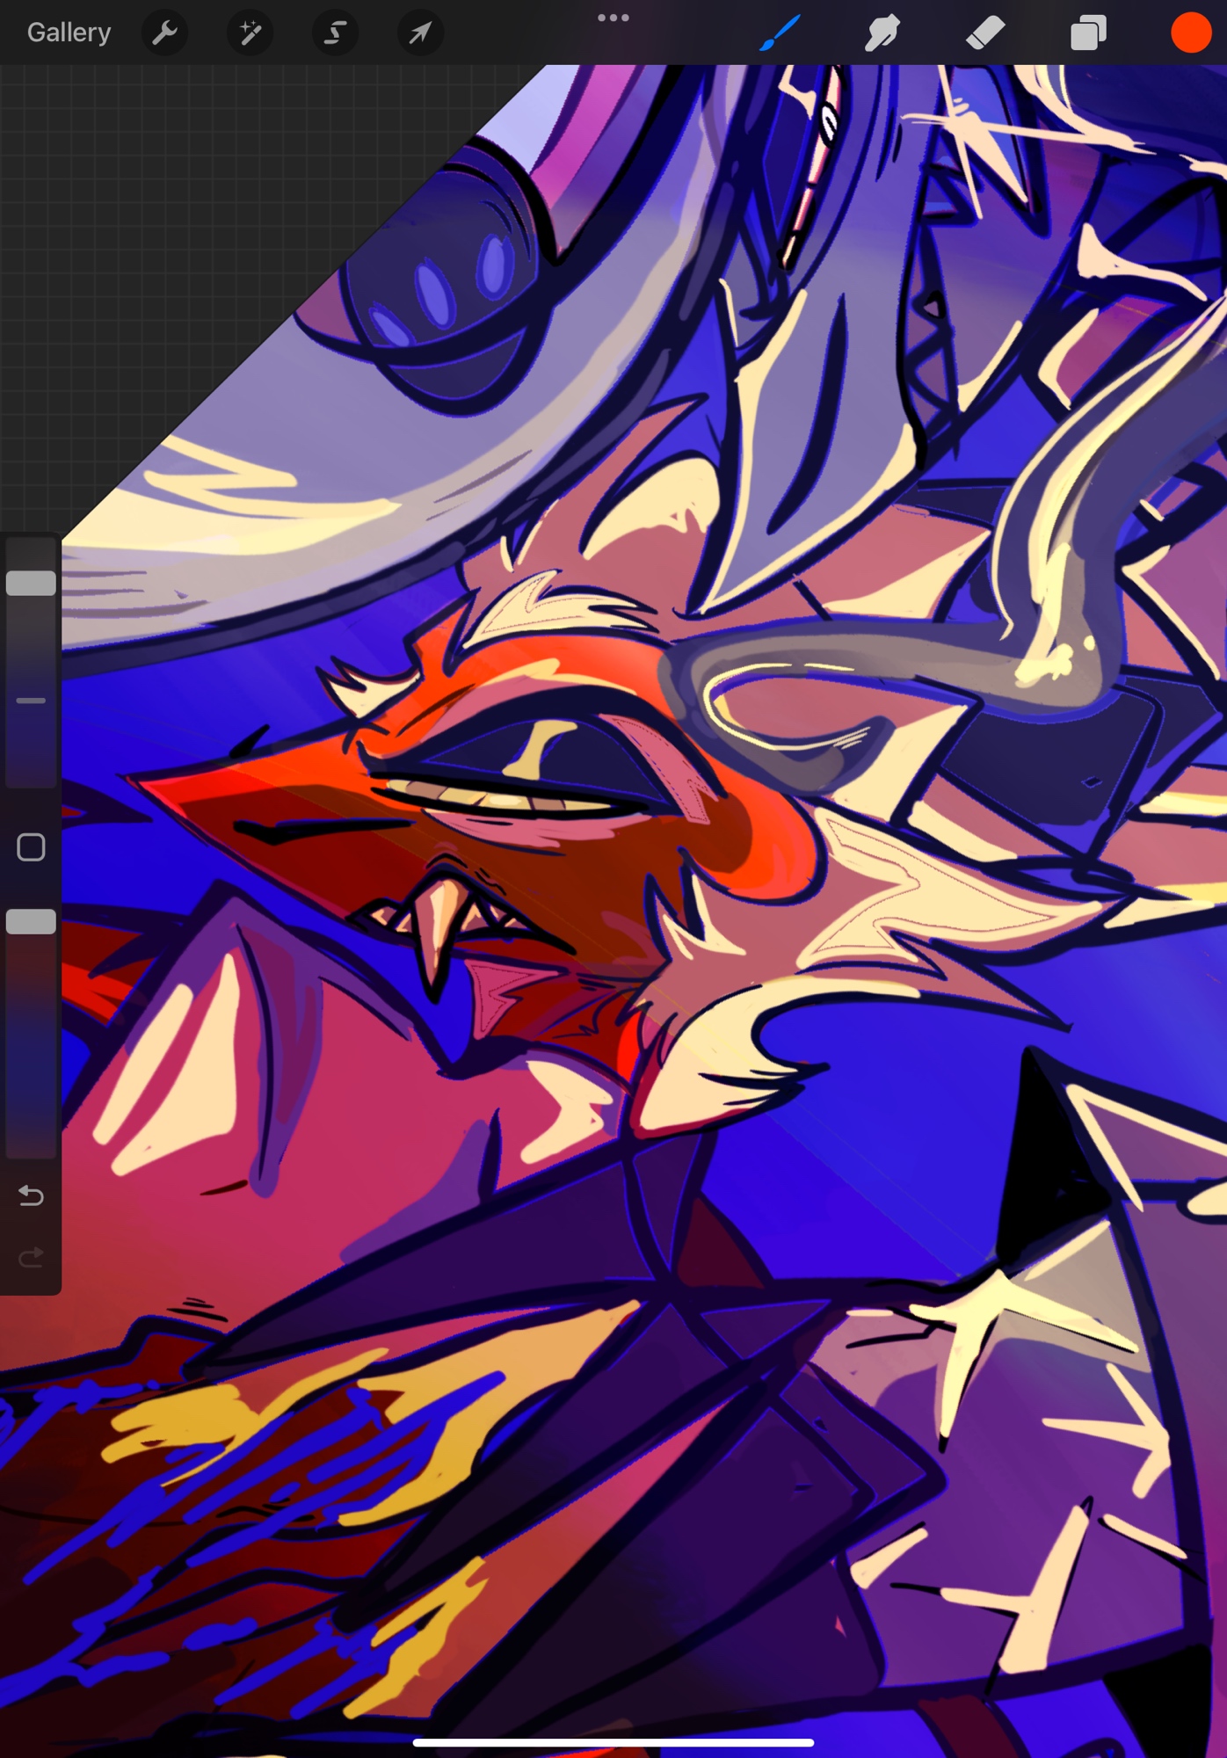Open the Layers panel
The image size is (1227, 1758).
coord(1088,33)
